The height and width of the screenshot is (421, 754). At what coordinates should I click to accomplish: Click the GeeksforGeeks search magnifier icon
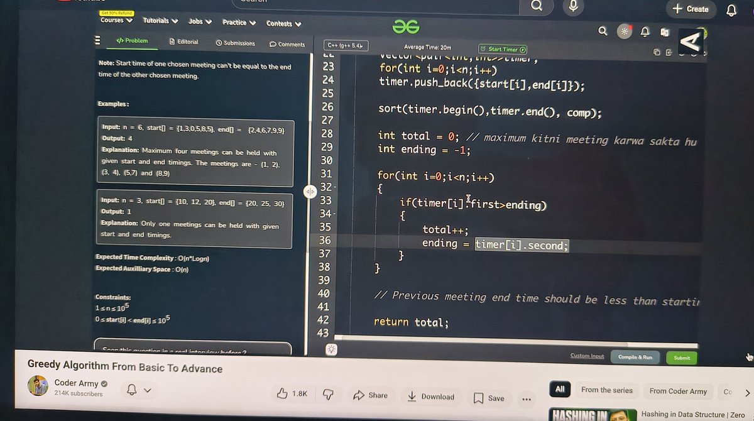point(603,31)
